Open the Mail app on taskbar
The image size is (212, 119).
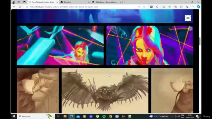coord(78,116)
